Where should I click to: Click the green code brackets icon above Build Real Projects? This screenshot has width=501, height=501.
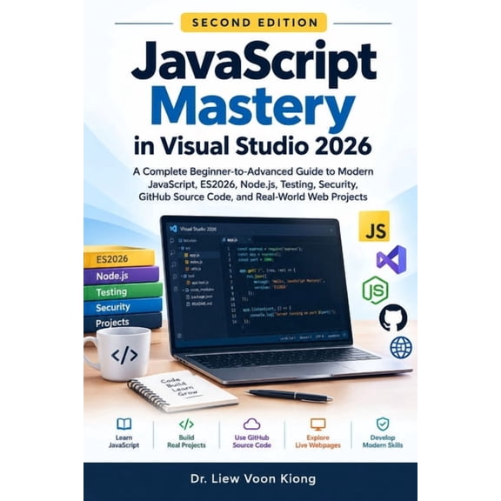coord(186,424)
